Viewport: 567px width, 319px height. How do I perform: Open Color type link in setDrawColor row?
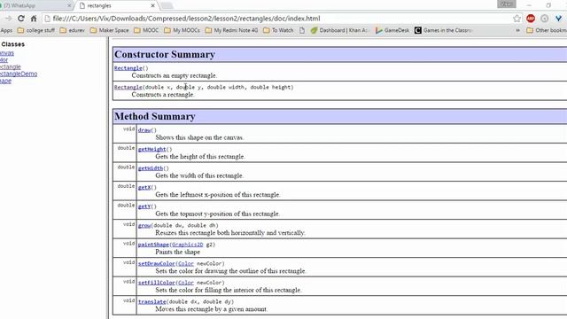(186, 264)
